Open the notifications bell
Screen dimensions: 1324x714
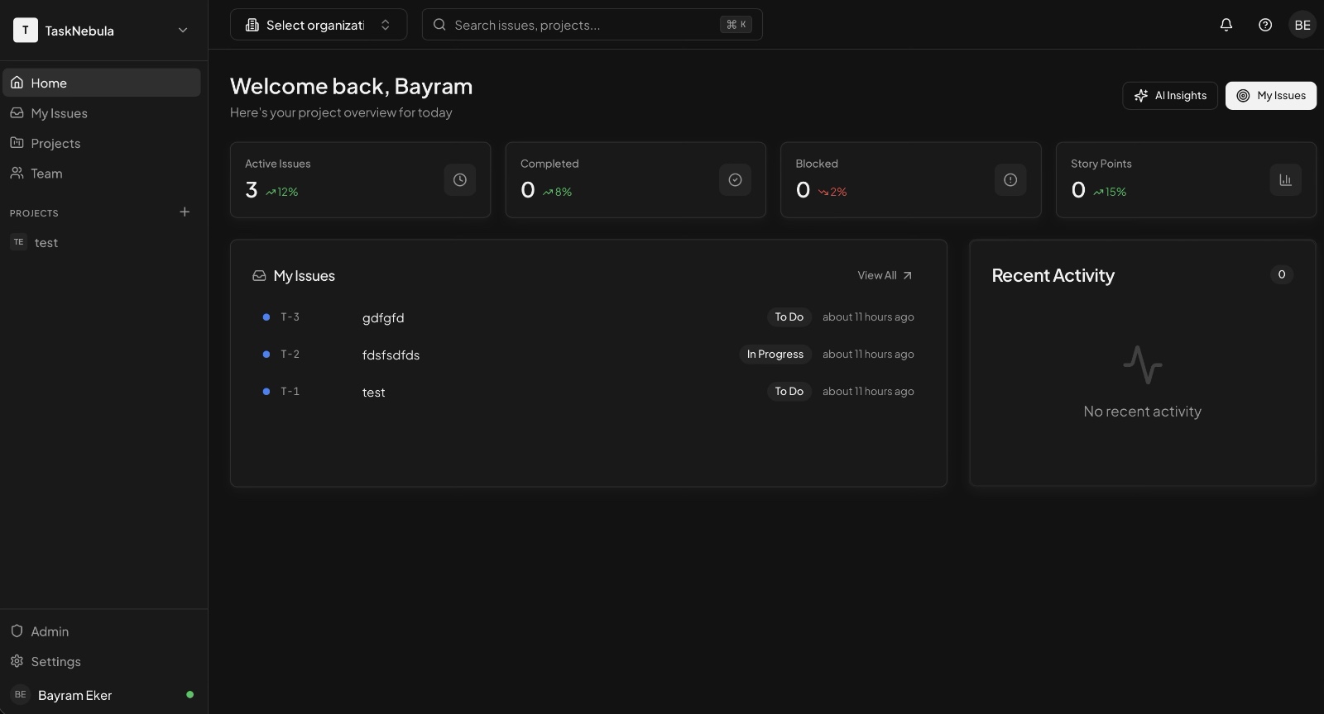tap(1226, 25)
